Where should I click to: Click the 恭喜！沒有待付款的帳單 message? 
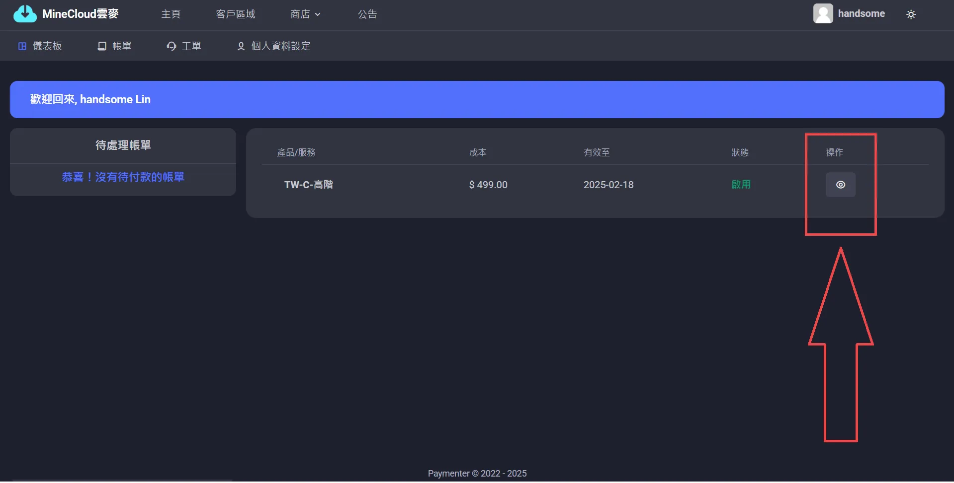pyautogui.click(x=123, y=177)
